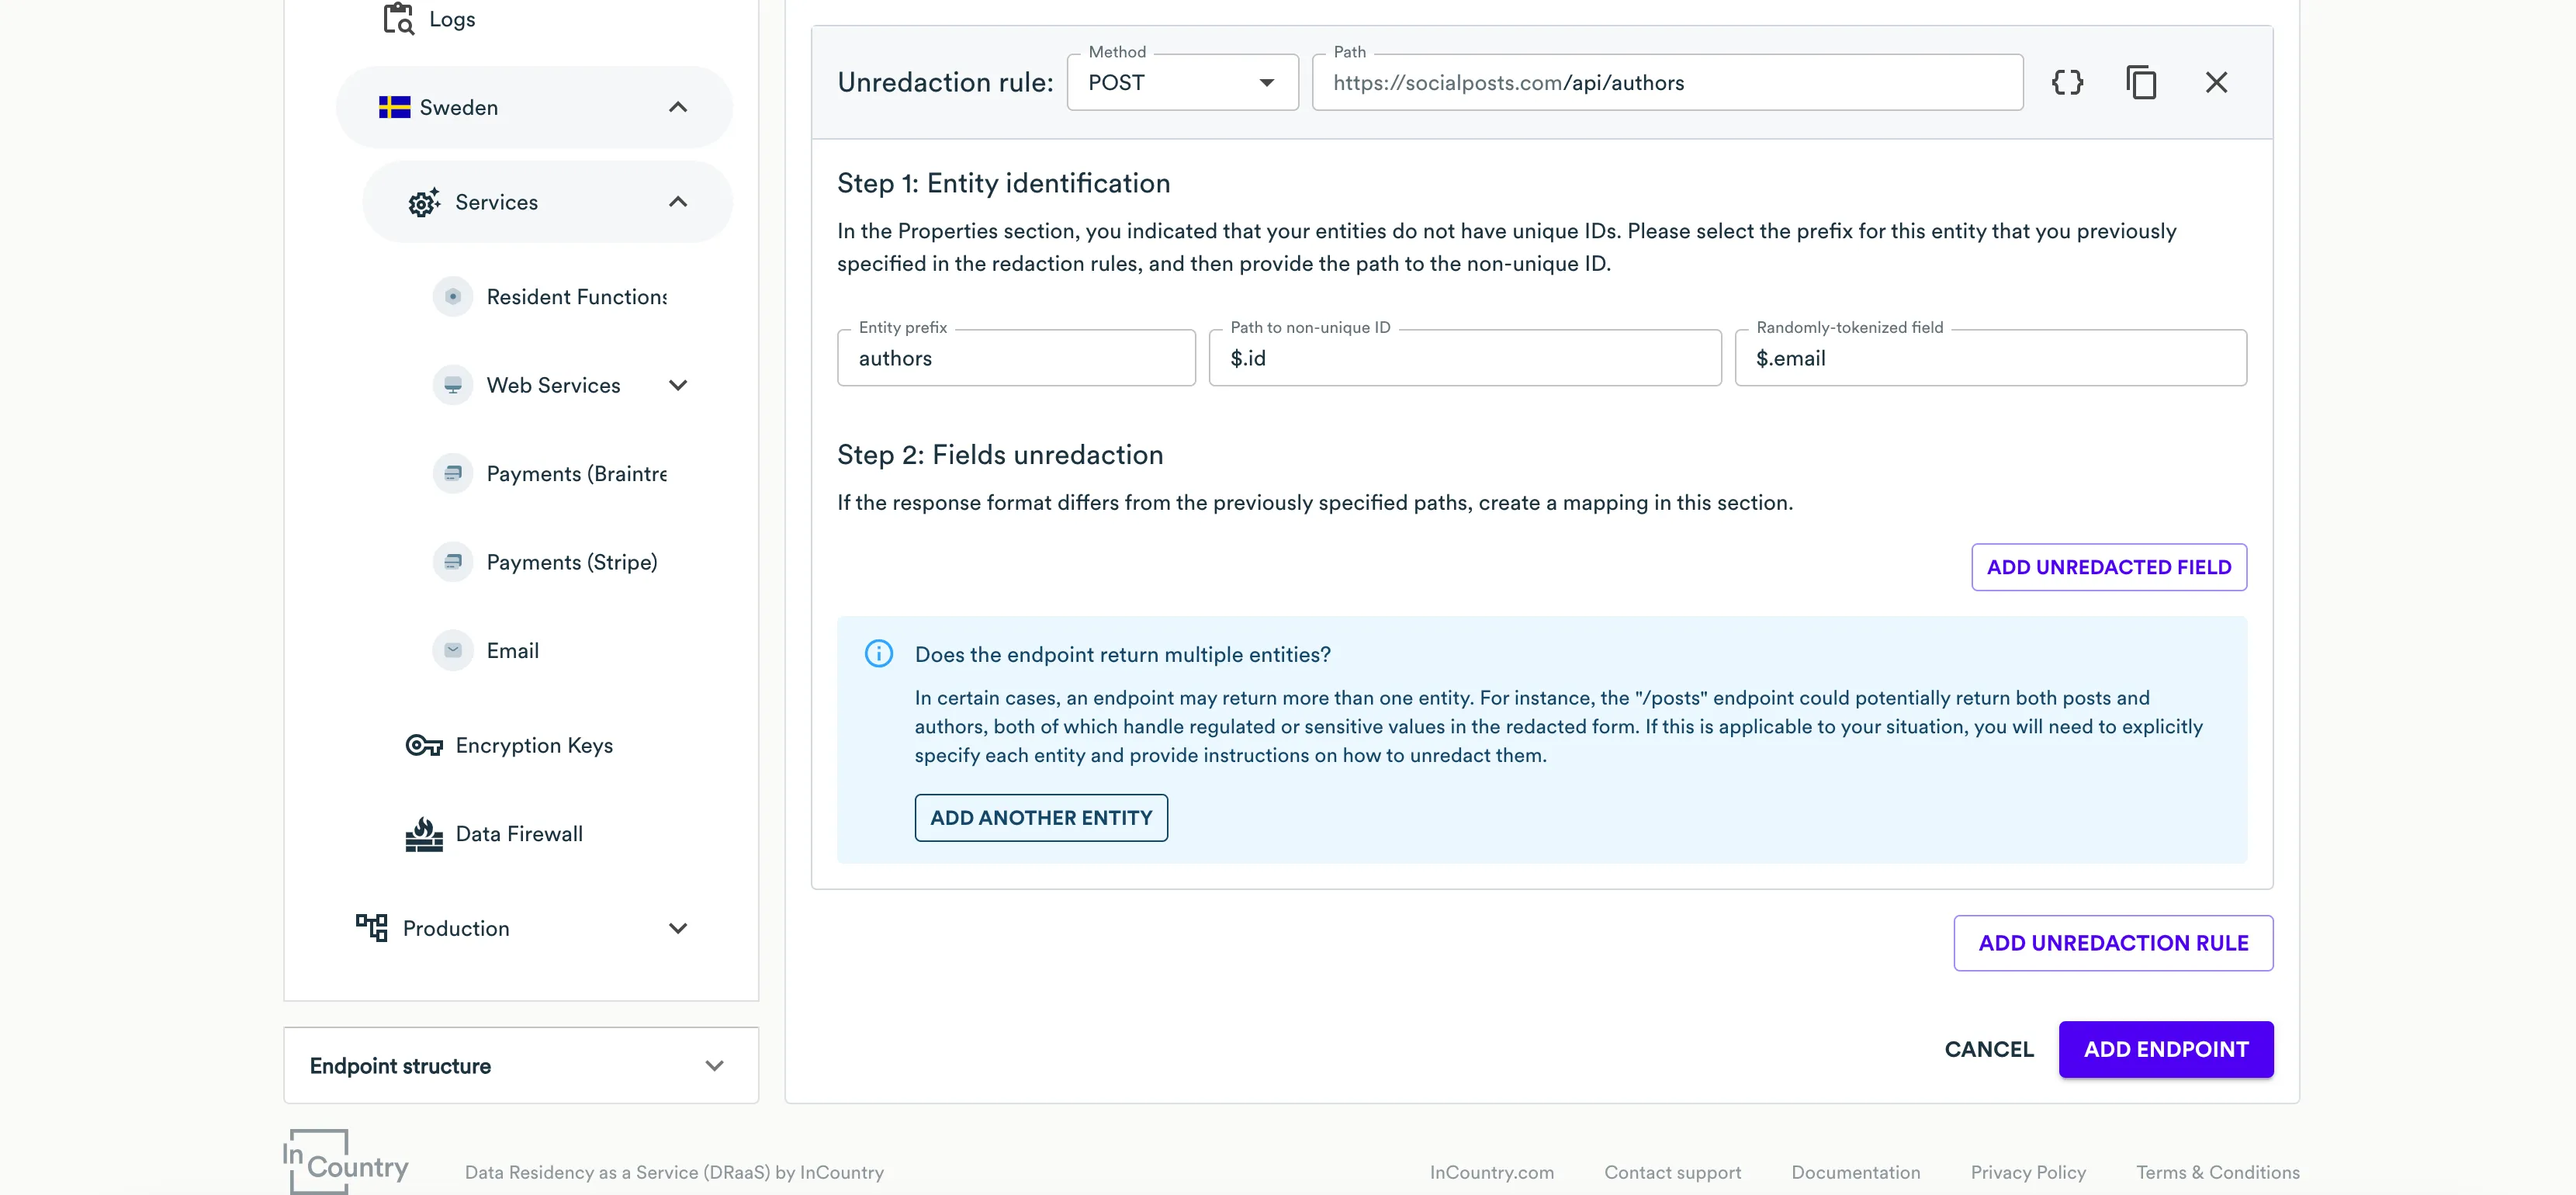Submit with the ADD ENDPOINT button

tap(2166, 1049)
